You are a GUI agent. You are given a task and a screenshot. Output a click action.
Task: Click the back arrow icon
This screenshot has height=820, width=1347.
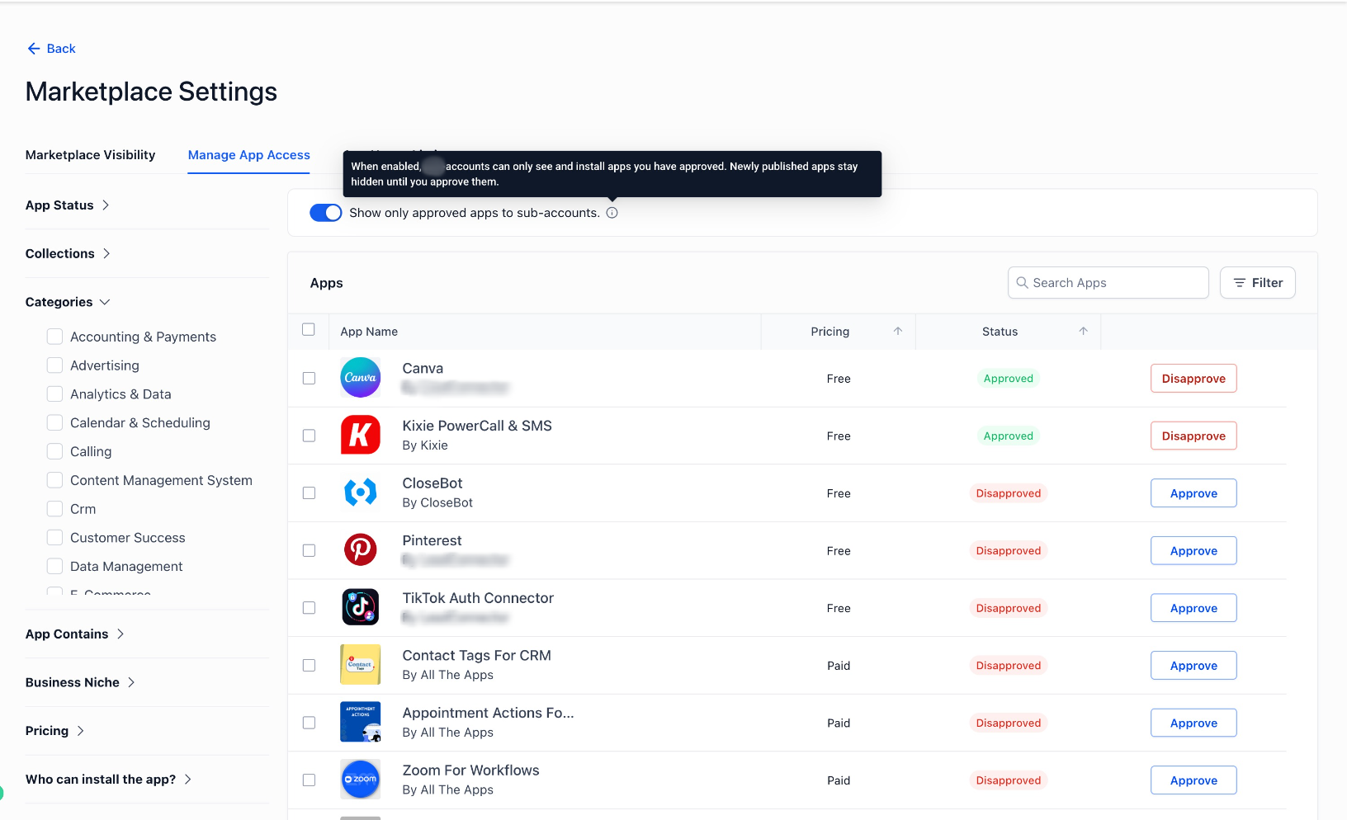(34, 49)
